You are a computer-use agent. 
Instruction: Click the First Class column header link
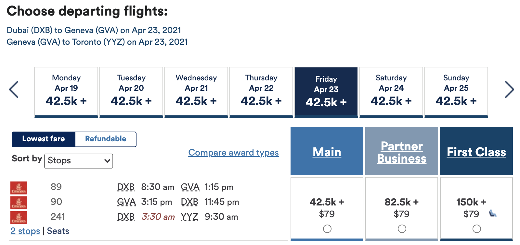pos(476,152)
